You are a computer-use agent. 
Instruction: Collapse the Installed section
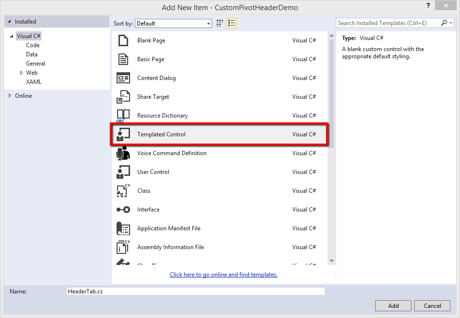tap(10, 22)
